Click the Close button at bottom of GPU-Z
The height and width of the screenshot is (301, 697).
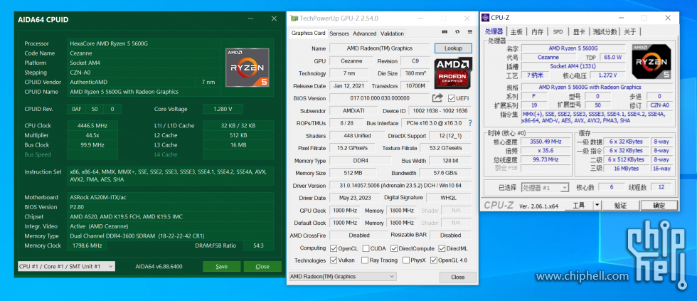point(458,277)
